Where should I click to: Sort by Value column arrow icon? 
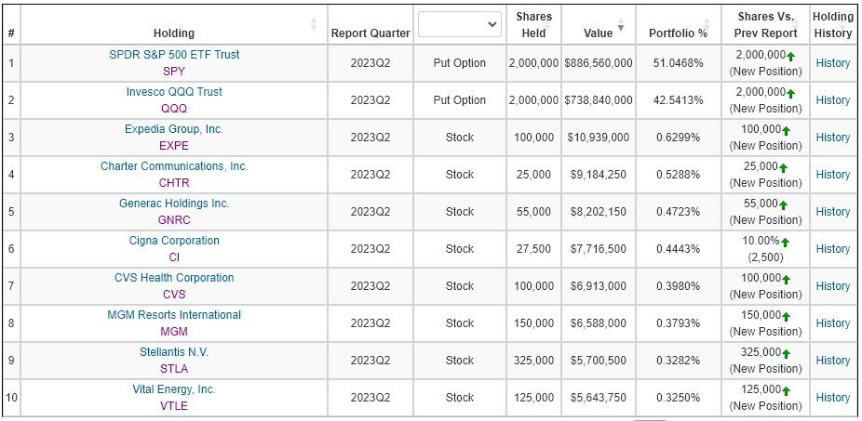tap(621, 26)
